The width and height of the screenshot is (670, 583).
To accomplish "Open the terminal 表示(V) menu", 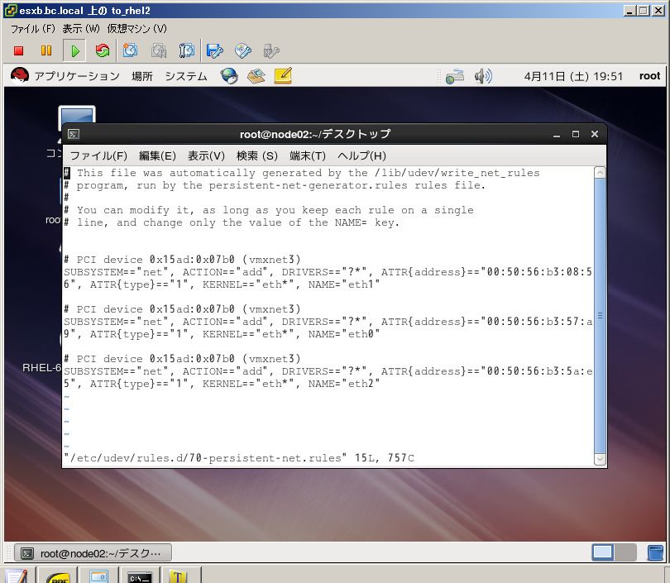I will [206, 156].
